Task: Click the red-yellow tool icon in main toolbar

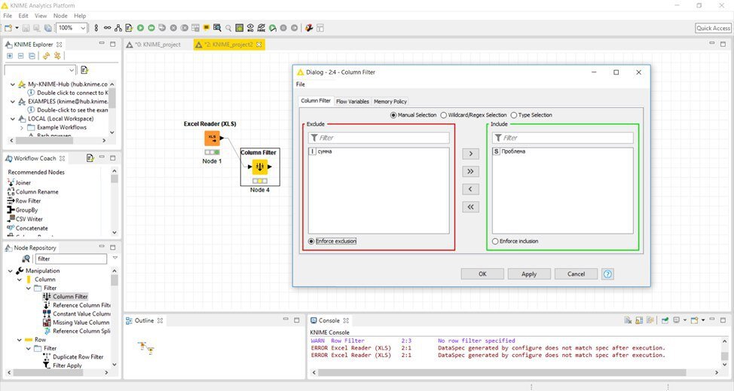Action: click(309, 28)
